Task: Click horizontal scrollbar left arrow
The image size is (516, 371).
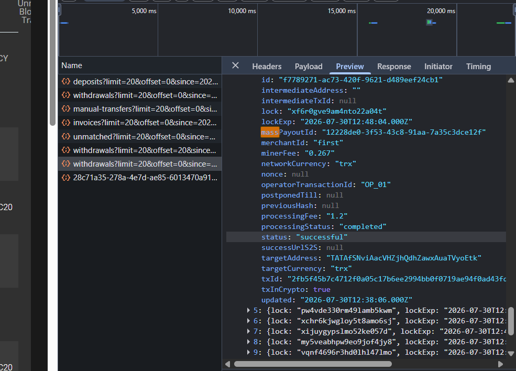Action: tap(227, 364)
